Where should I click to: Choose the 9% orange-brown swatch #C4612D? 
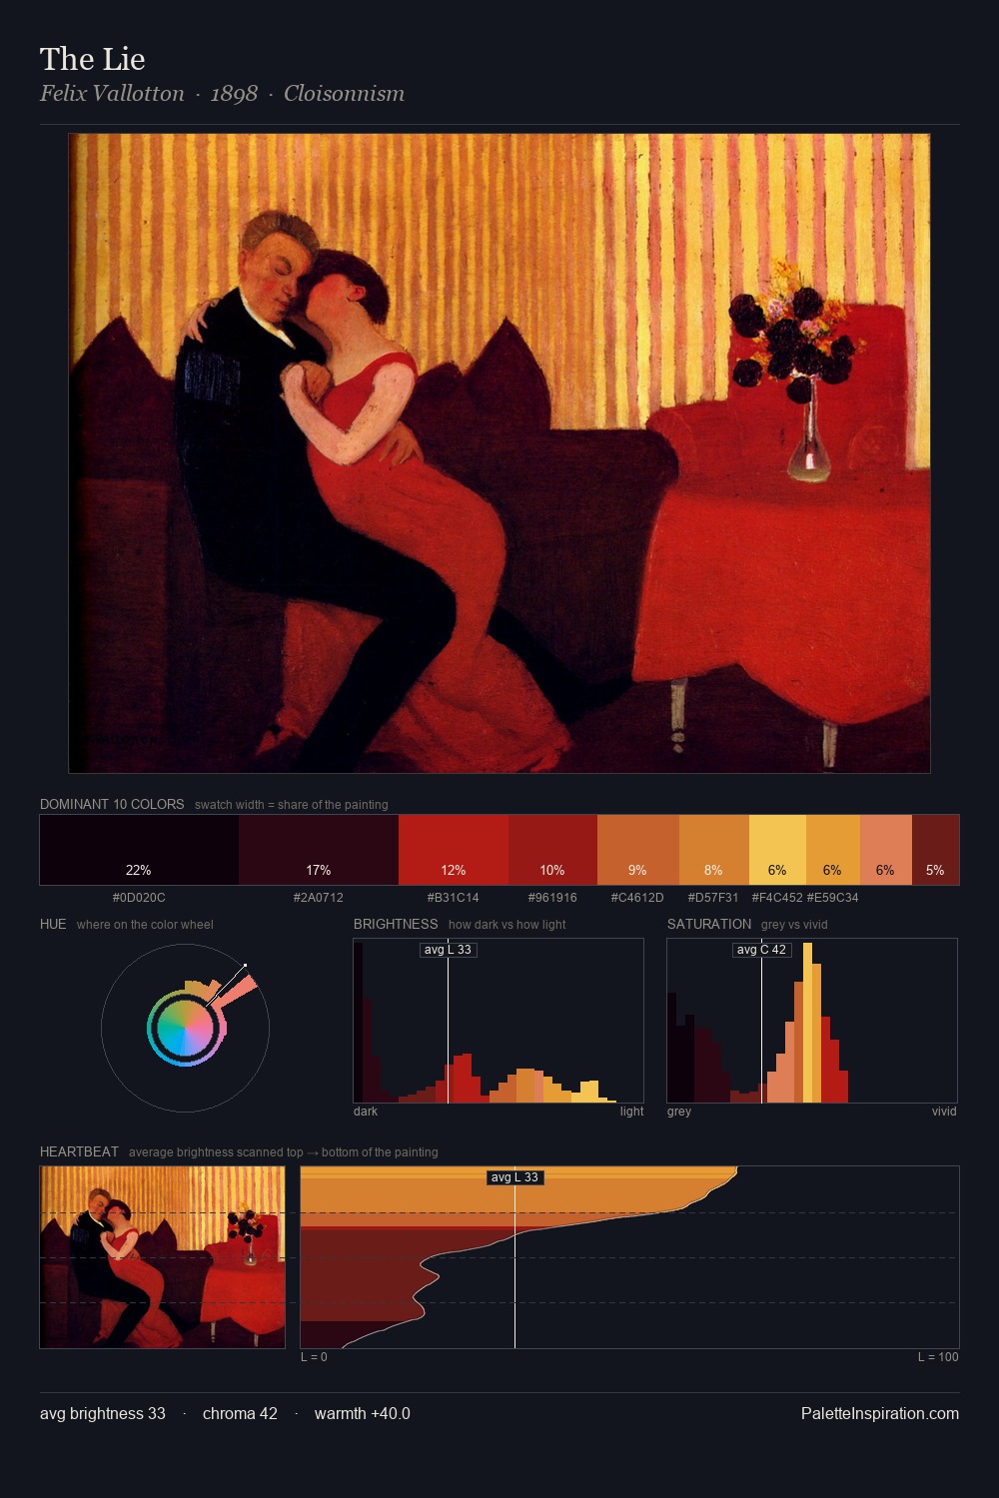638,850
